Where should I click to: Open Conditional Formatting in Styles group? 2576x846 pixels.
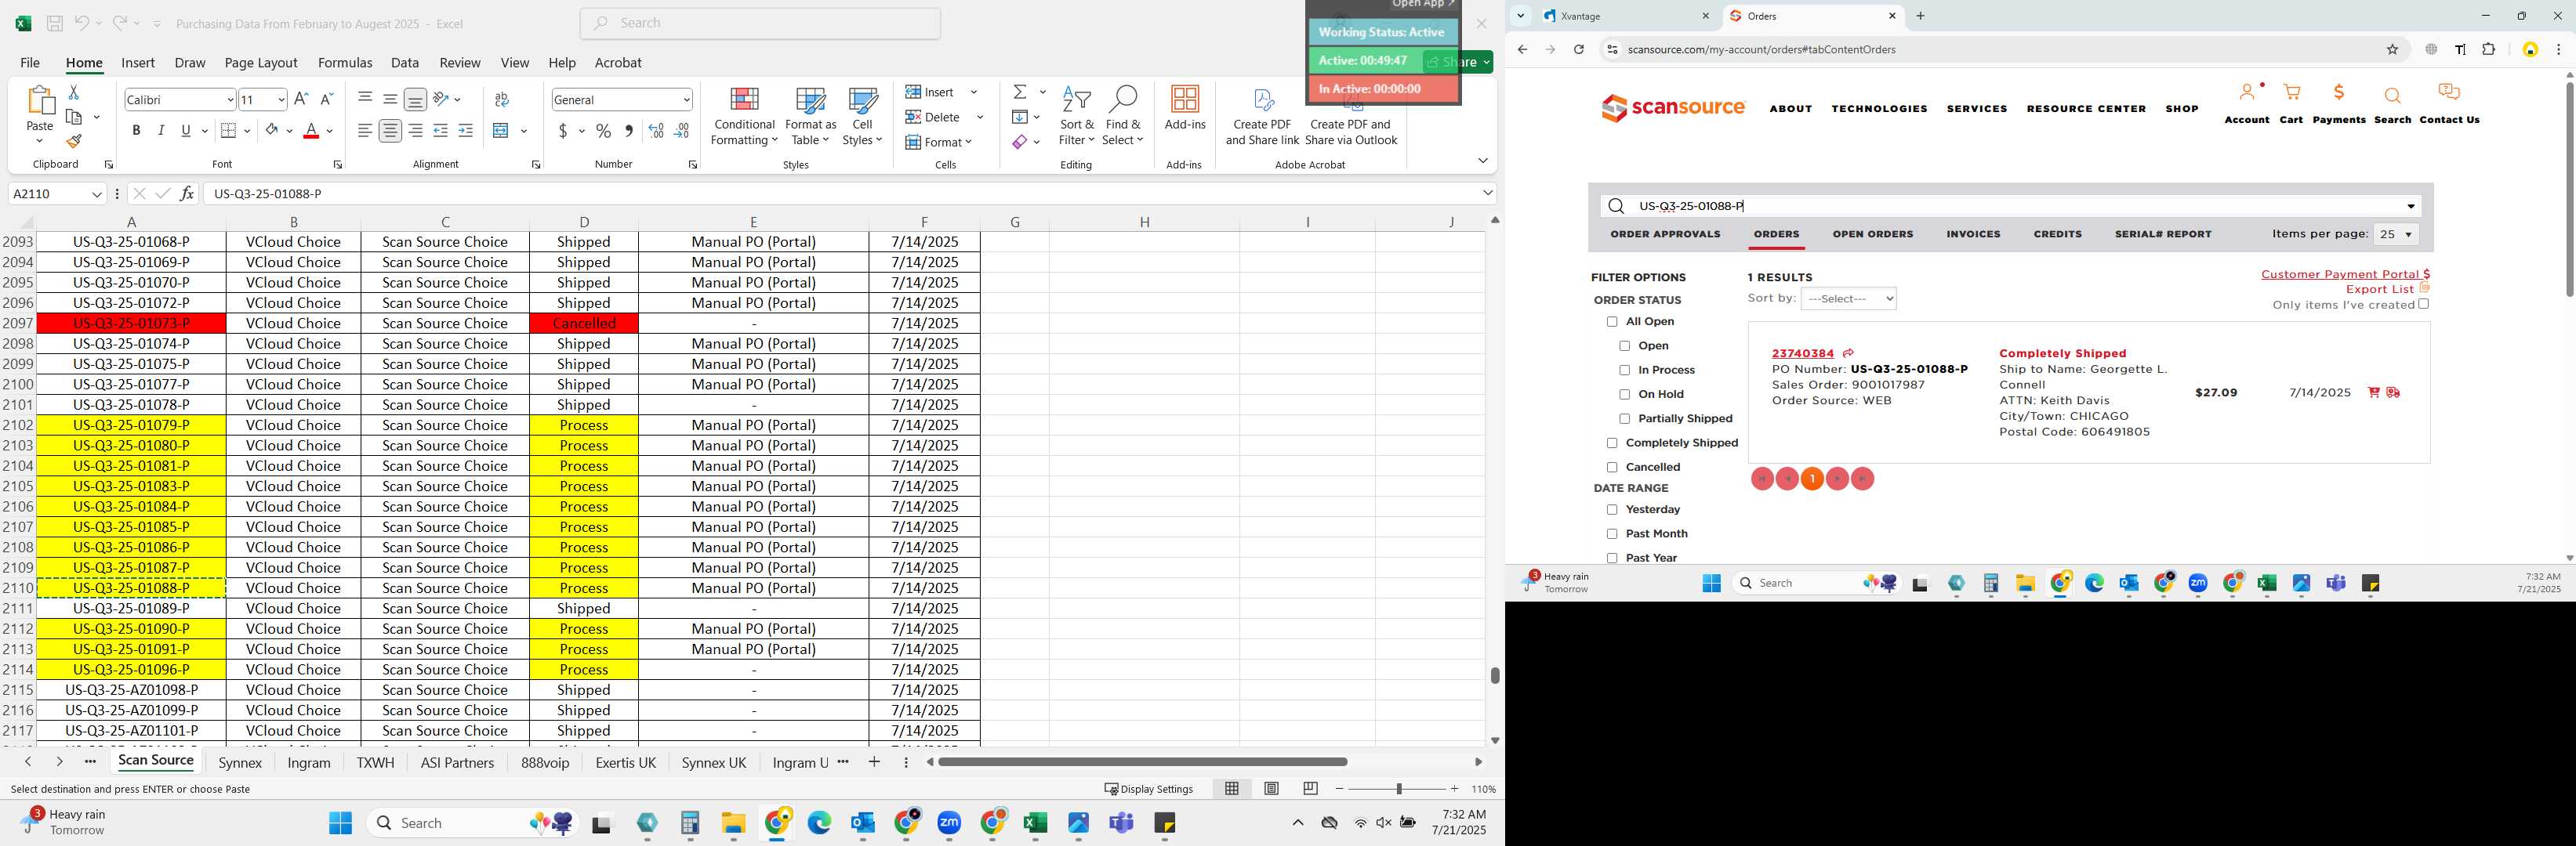click(743, 116)
